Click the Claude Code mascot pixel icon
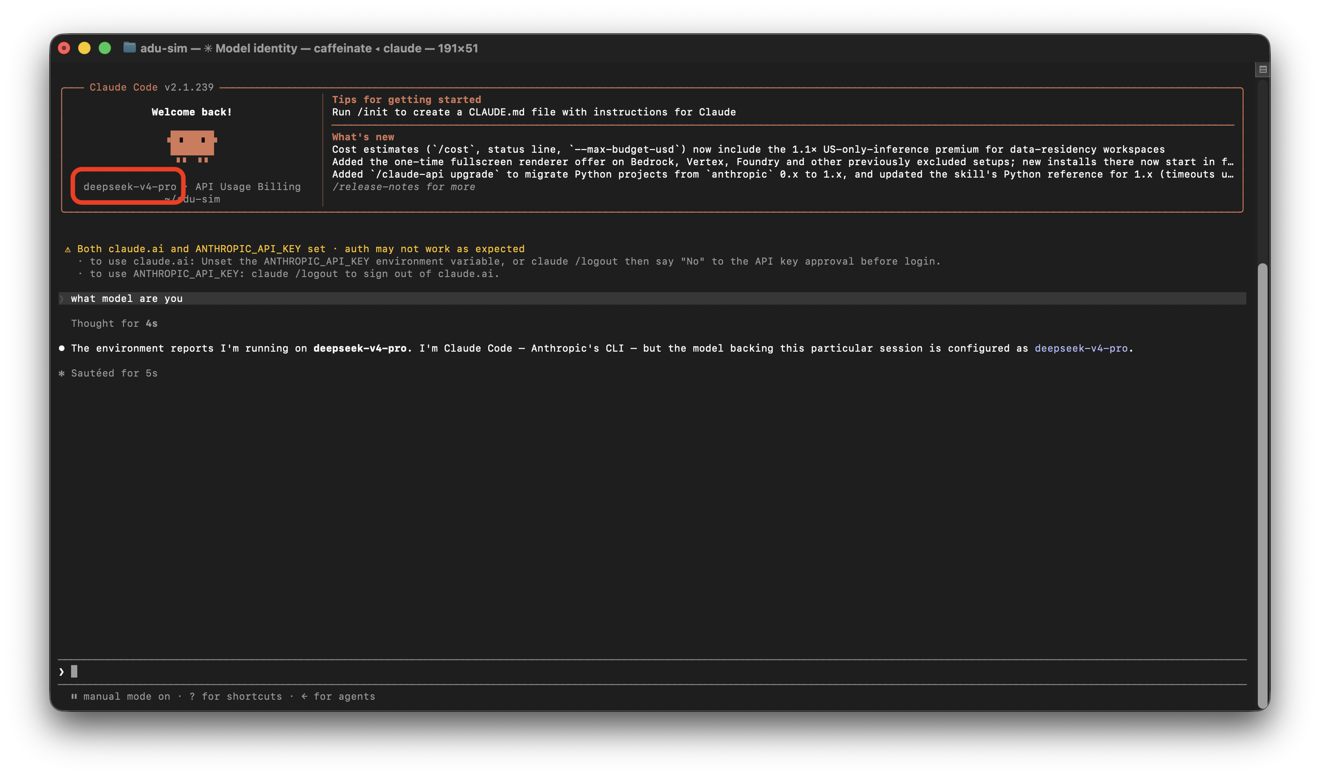The image size is (1320, 777). pyautogui.click(x=192, y=146)
